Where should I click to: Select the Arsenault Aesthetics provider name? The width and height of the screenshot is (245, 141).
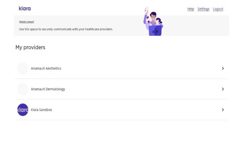(x=46, y=68)
